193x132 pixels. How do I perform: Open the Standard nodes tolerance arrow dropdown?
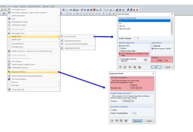138,88
